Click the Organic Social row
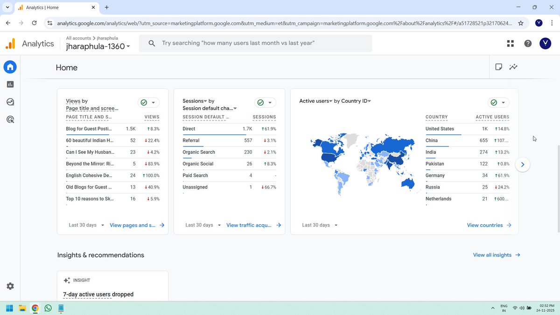The width and height of the screenshot is (560, 315). [229, 164]
